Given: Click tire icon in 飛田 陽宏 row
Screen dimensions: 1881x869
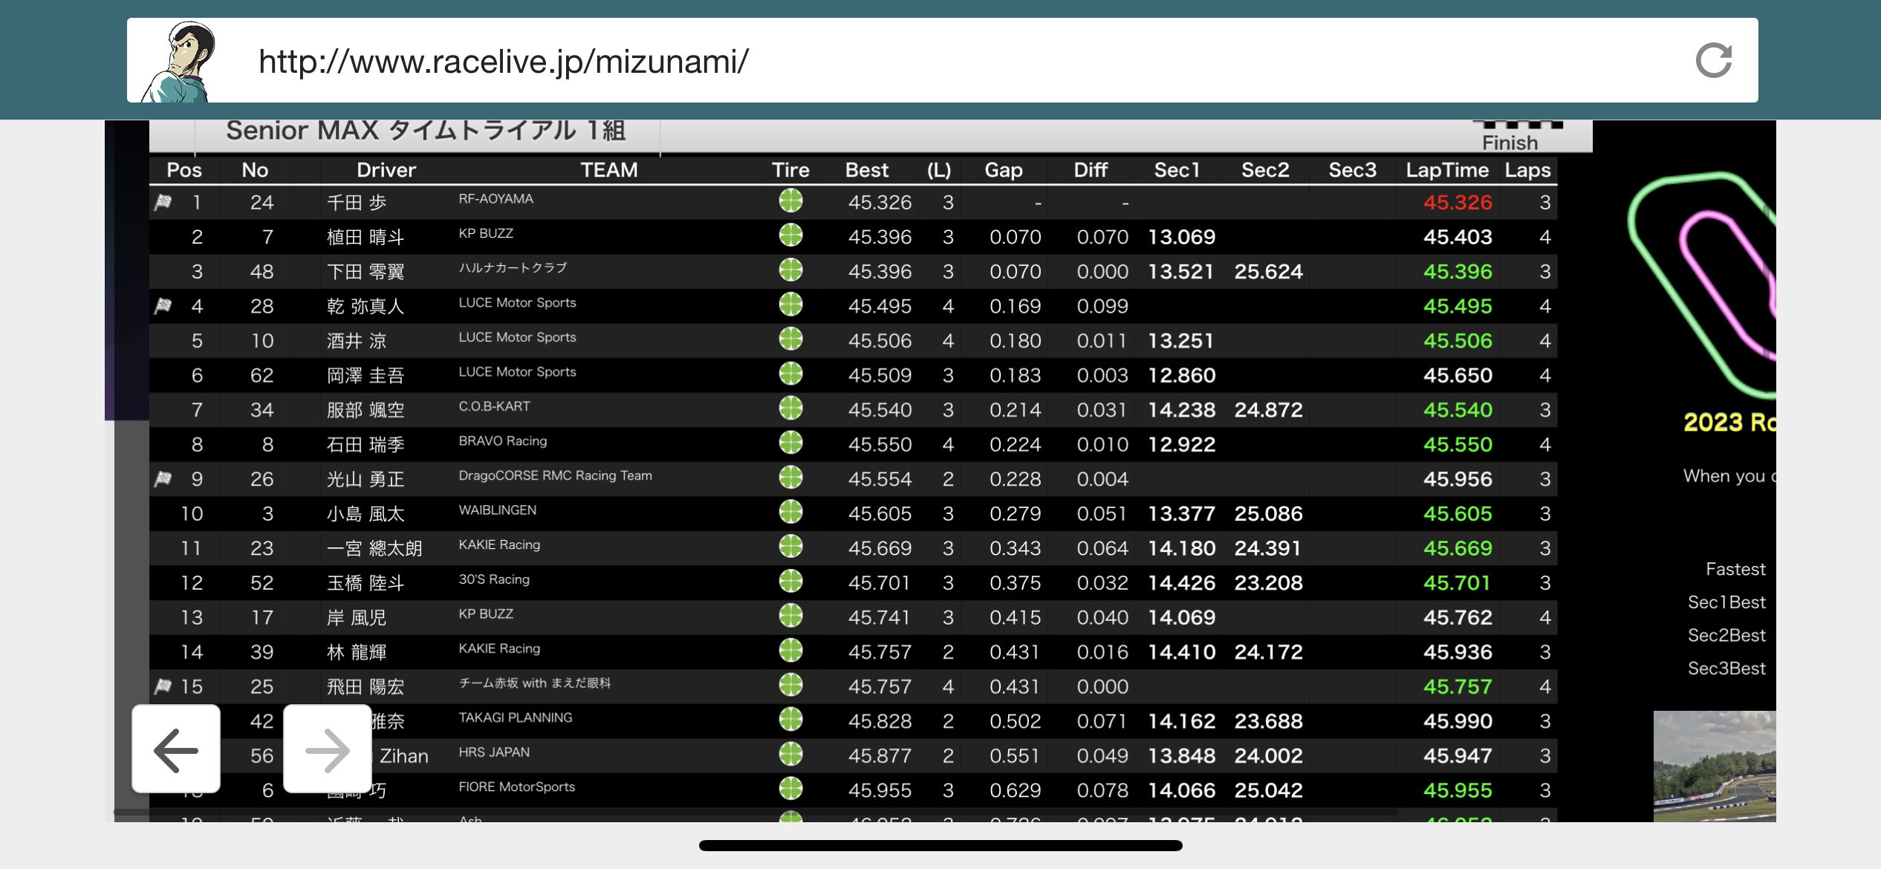Looking at the screenshot, I should [x=790, y=685].
